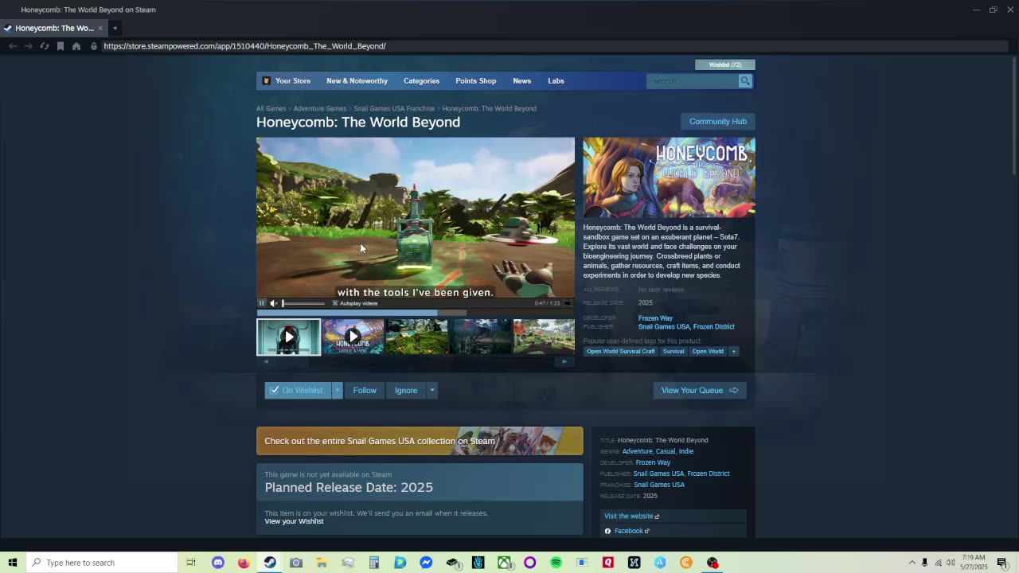Ignore this game
Screen dimensions: 1019x573
406,390
